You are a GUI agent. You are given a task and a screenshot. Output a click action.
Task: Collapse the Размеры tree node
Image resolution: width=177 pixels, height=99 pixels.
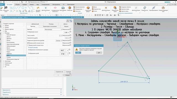[x=4, y=33]
